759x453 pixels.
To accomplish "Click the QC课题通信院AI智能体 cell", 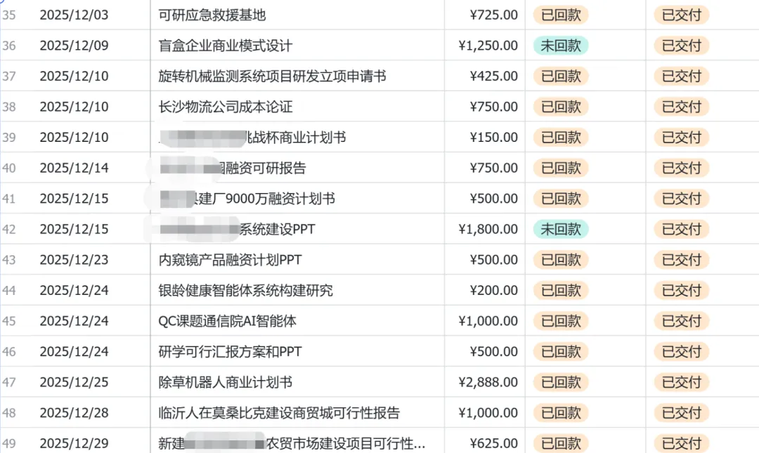I will pos(228,321).
